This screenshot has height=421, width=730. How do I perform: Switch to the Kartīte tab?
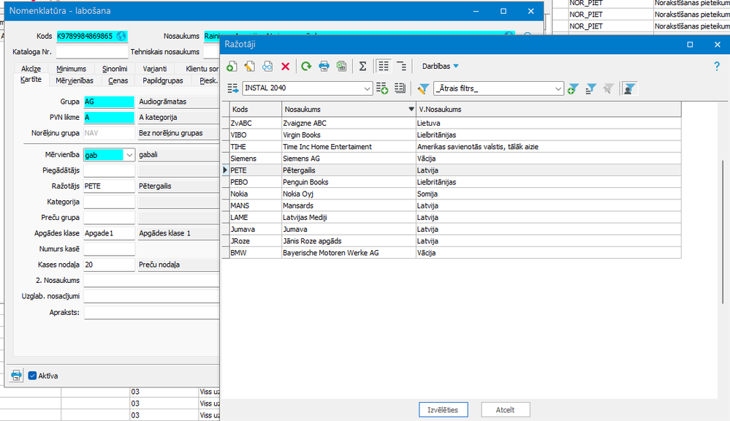pyautogui.click(x=31, y=80)
